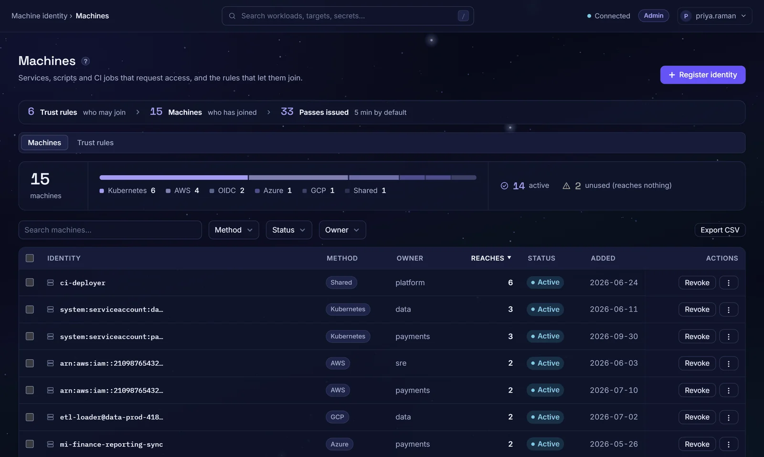Click the AWS legend color swatch
Image resolution: width=764 pixels, height=457 pixels.
(x=168, y=191)
